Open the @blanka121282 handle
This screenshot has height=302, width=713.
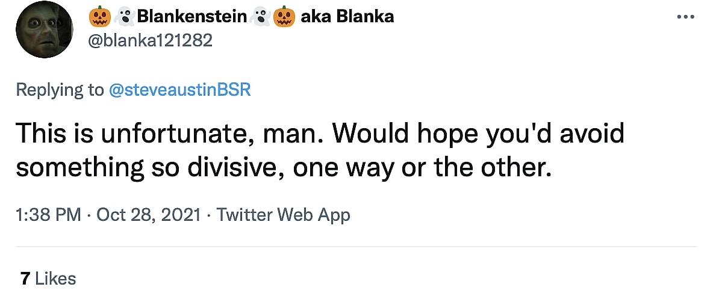click(150, 40)
